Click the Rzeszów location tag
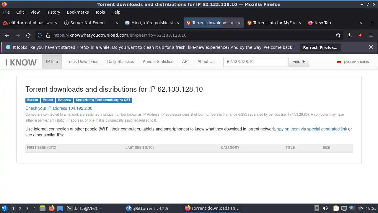The height and width of the screenshot is (213, 378). pyautogui.click(x=64, y=100)
